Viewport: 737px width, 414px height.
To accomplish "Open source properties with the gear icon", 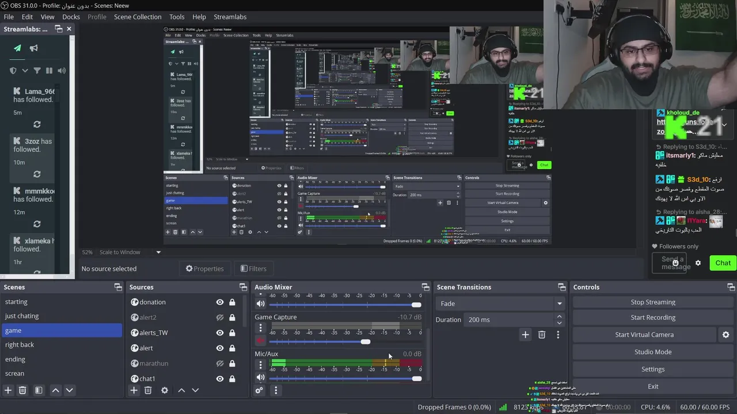I will (x=165, y=390).
